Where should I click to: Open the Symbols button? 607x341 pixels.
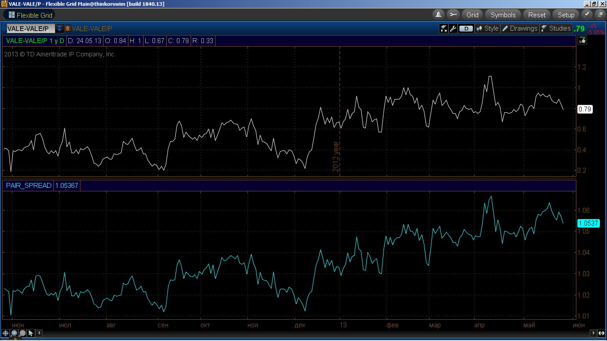coord(503,15)
